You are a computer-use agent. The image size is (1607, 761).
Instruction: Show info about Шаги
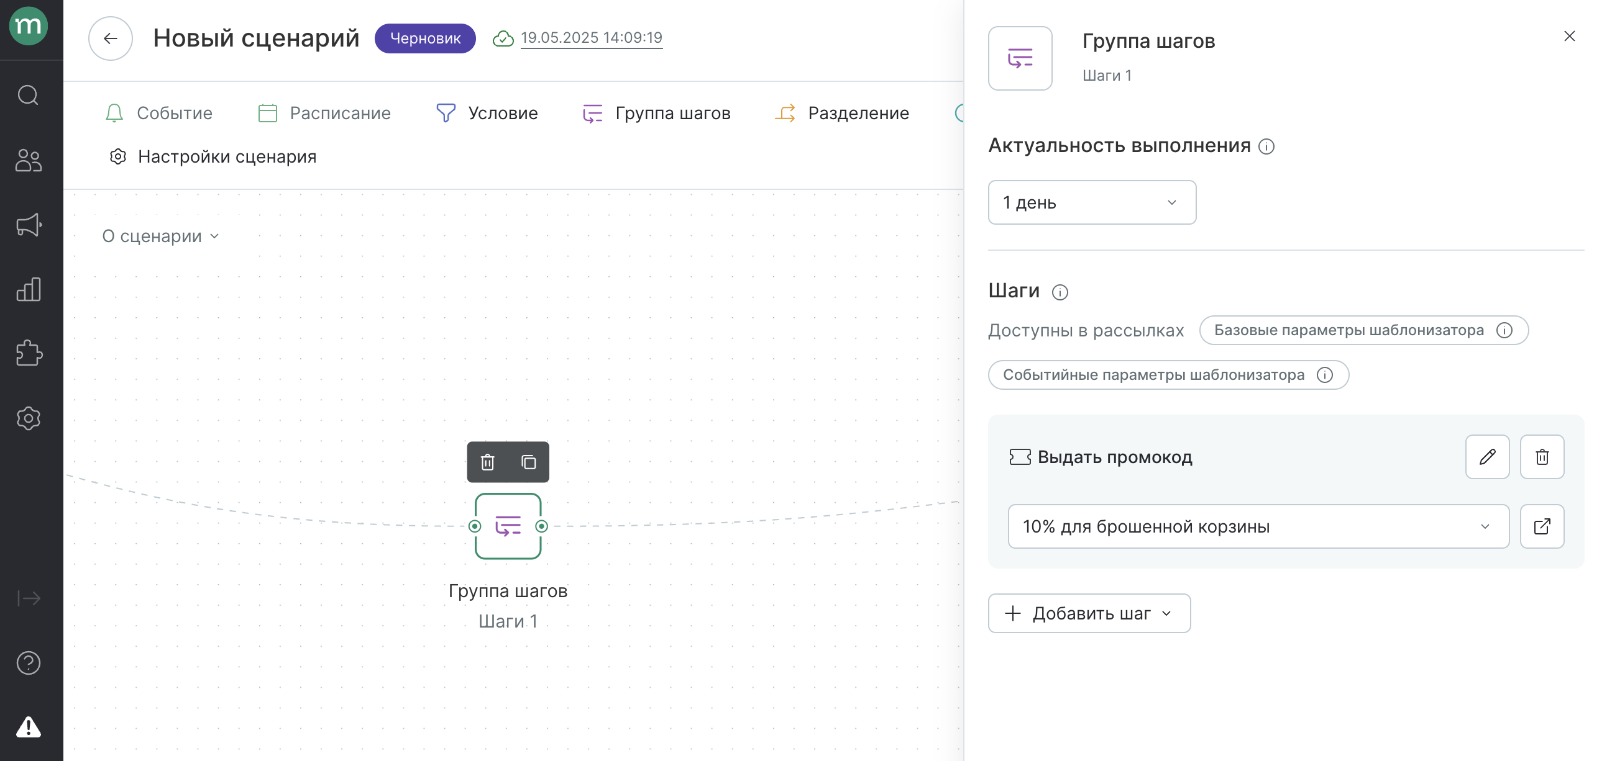[1060, 292]
